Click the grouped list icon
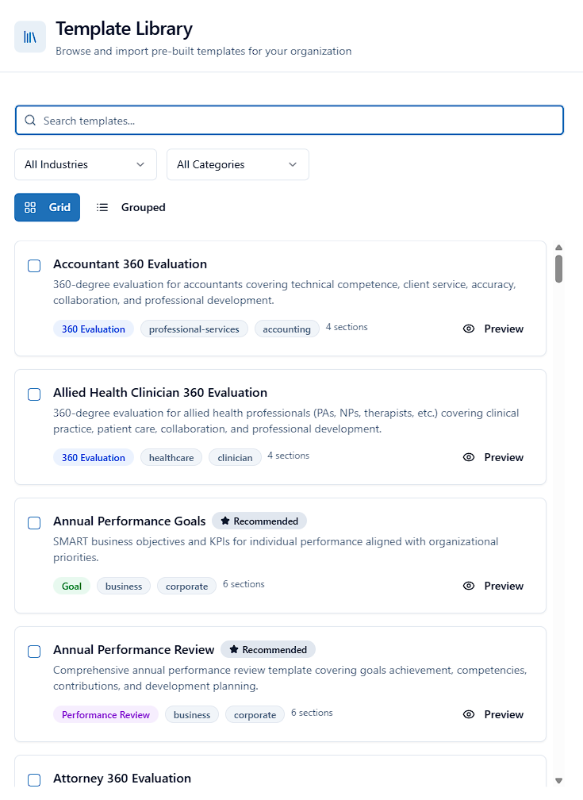Screen dimensions: 583x800 click(102, 207)
